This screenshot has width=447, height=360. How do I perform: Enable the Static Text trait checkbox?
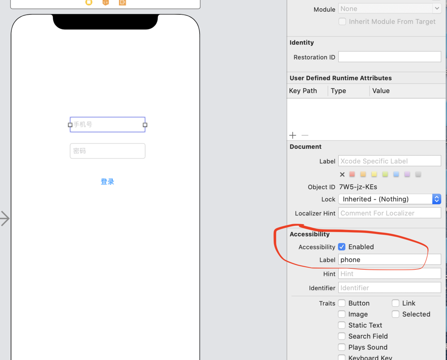click(x=342, y=325)
